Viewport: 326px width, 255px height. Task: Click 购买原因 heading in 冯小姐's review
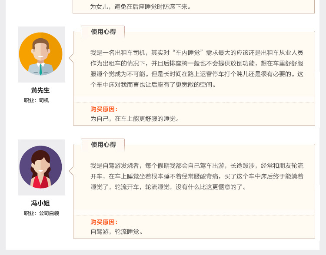coord(104,222)
